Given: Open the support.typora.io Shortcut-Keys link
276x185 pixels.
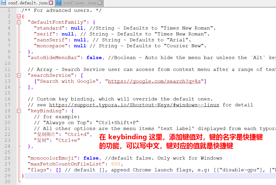Looking at the screenshot, I should [x=134, y=105].
